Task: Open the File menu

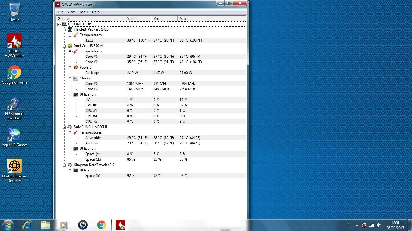Action: 60,12
